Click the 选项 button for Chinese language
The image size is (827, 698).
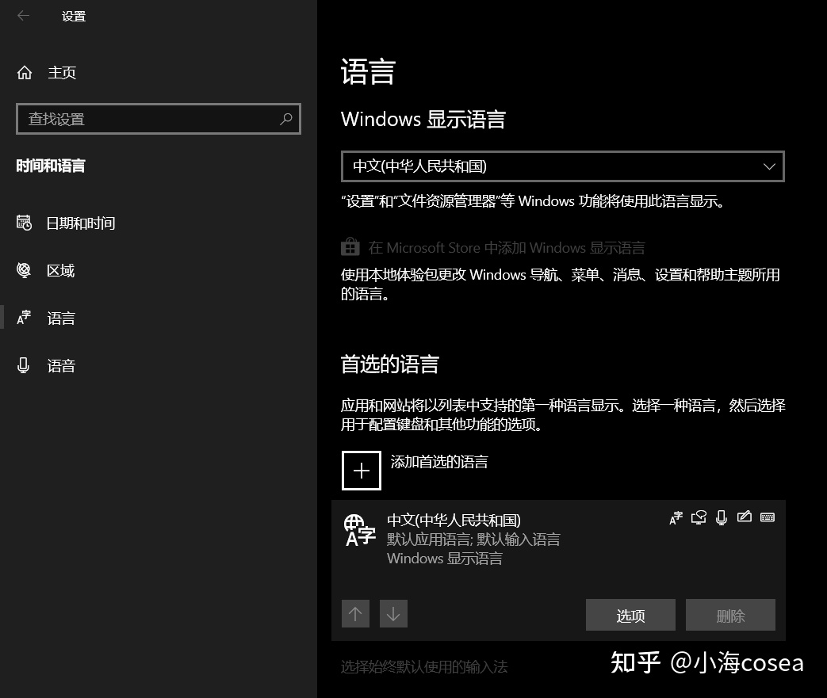630,615
